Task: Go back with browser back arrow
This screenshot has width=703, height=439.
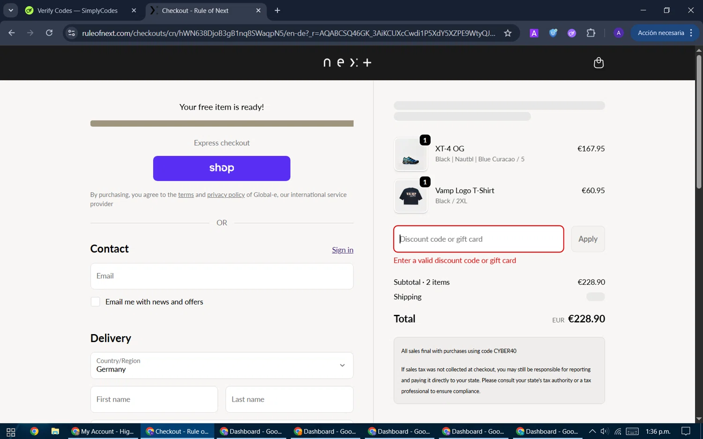Action: coord(12,33)
